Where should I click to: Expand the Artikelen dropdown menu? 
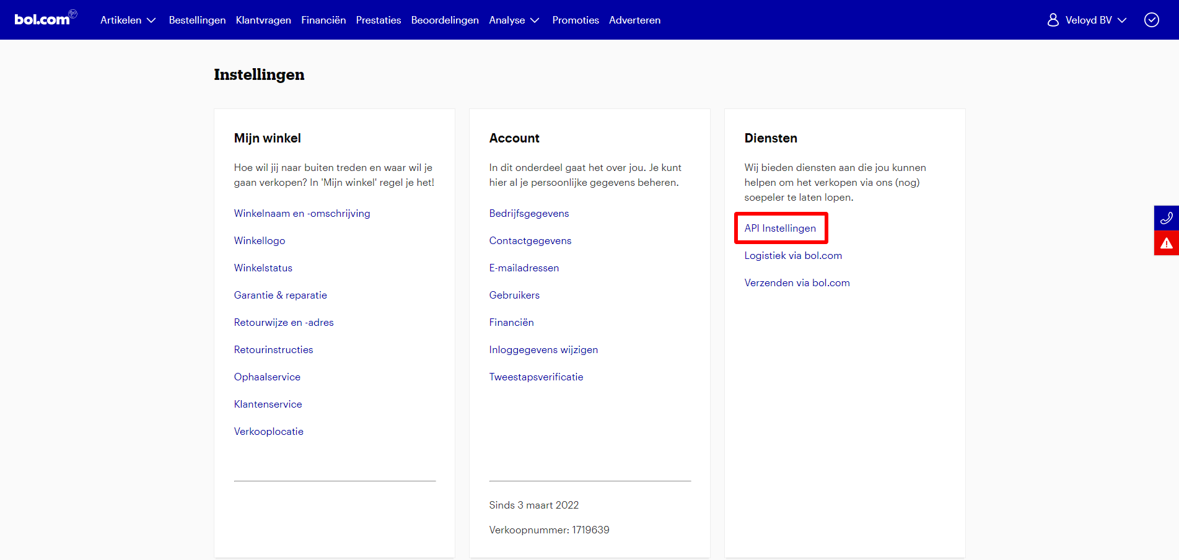[x=128, y=20]
